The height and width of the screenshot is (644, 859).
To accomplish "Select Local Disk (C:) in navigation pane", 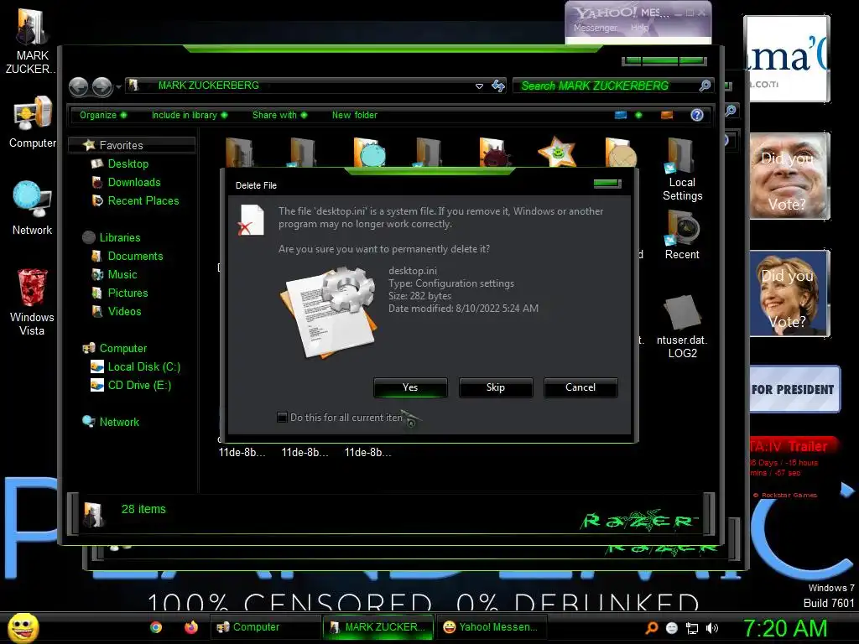I will click(144, 367).
